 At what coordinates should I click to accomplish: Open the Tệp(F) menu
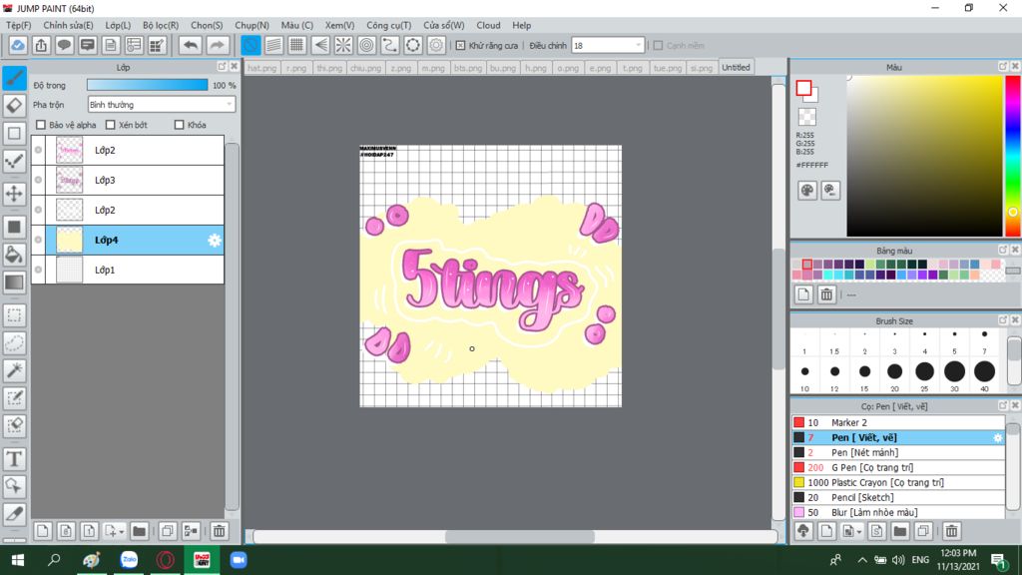19,25
